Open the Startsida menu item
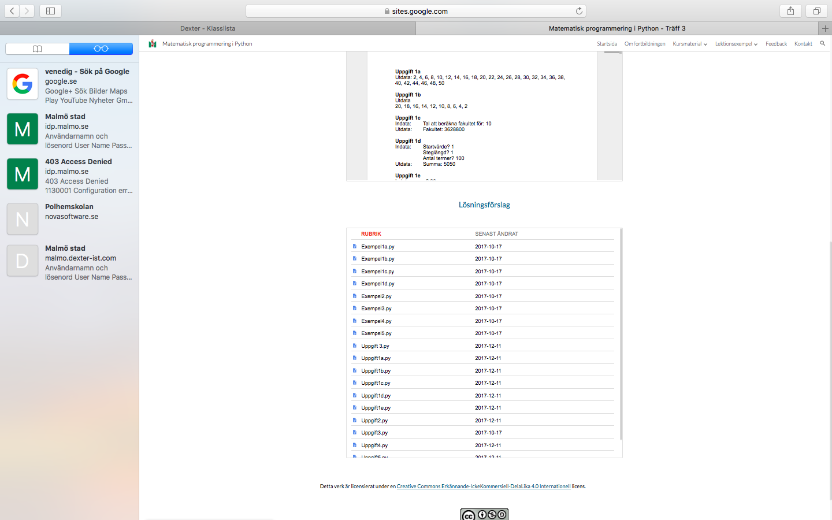The height and width of the screenshot is (520, 832). pyautogui.click(x=607, y=44)
